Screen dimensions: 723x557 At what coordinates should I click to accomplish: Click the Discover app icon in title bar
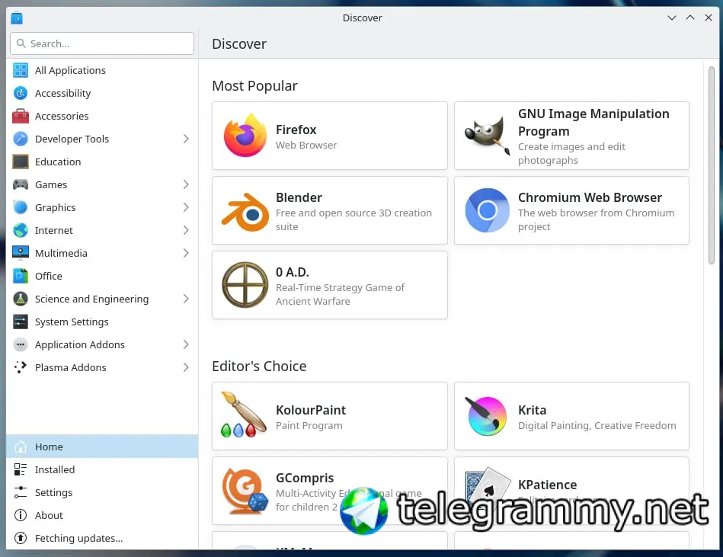click(x=17, y=18)
